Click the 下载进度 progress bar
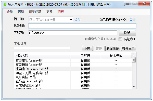 point(42,48)
